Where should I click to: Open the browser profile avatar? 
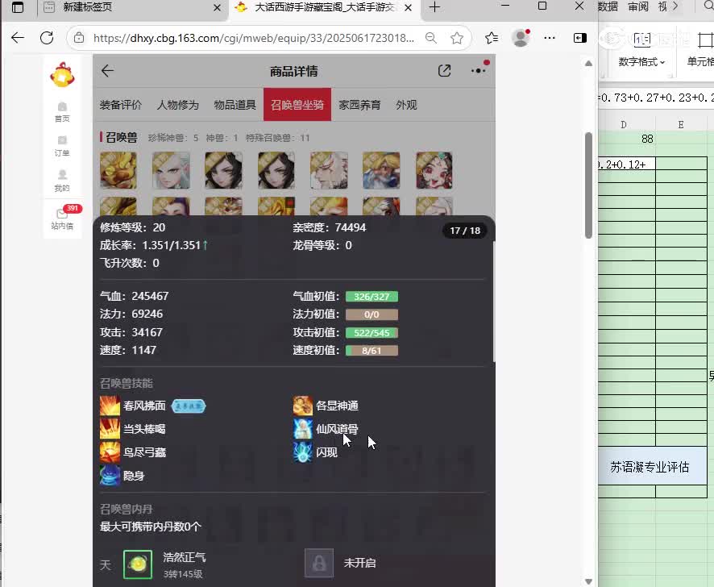[521, 38]
